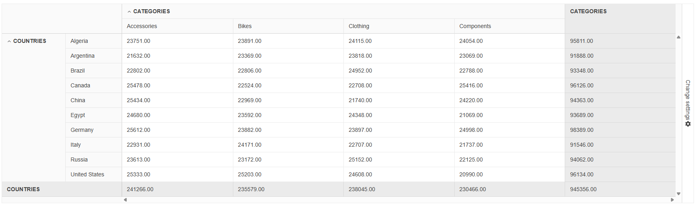Click the vertical scrollbar up arrow
The image size is (698, 206).
pyautogui.click(x=678, y=37)
